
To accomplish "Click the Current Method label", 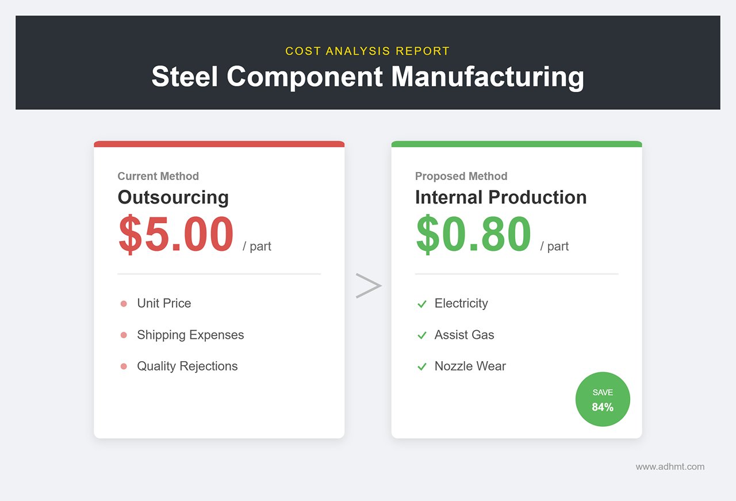I will coord(158,176).
